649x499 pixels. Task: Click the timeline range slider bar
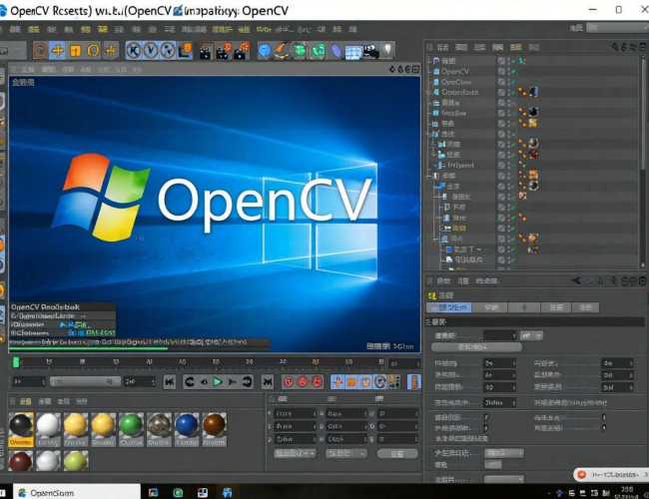(x=85, y=381)
